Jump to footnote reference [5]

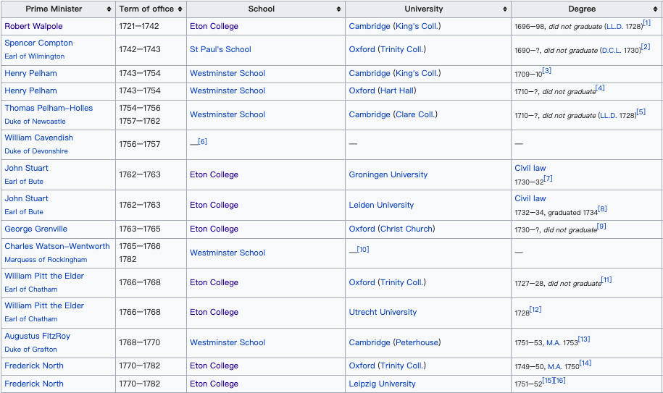point(641,112)
